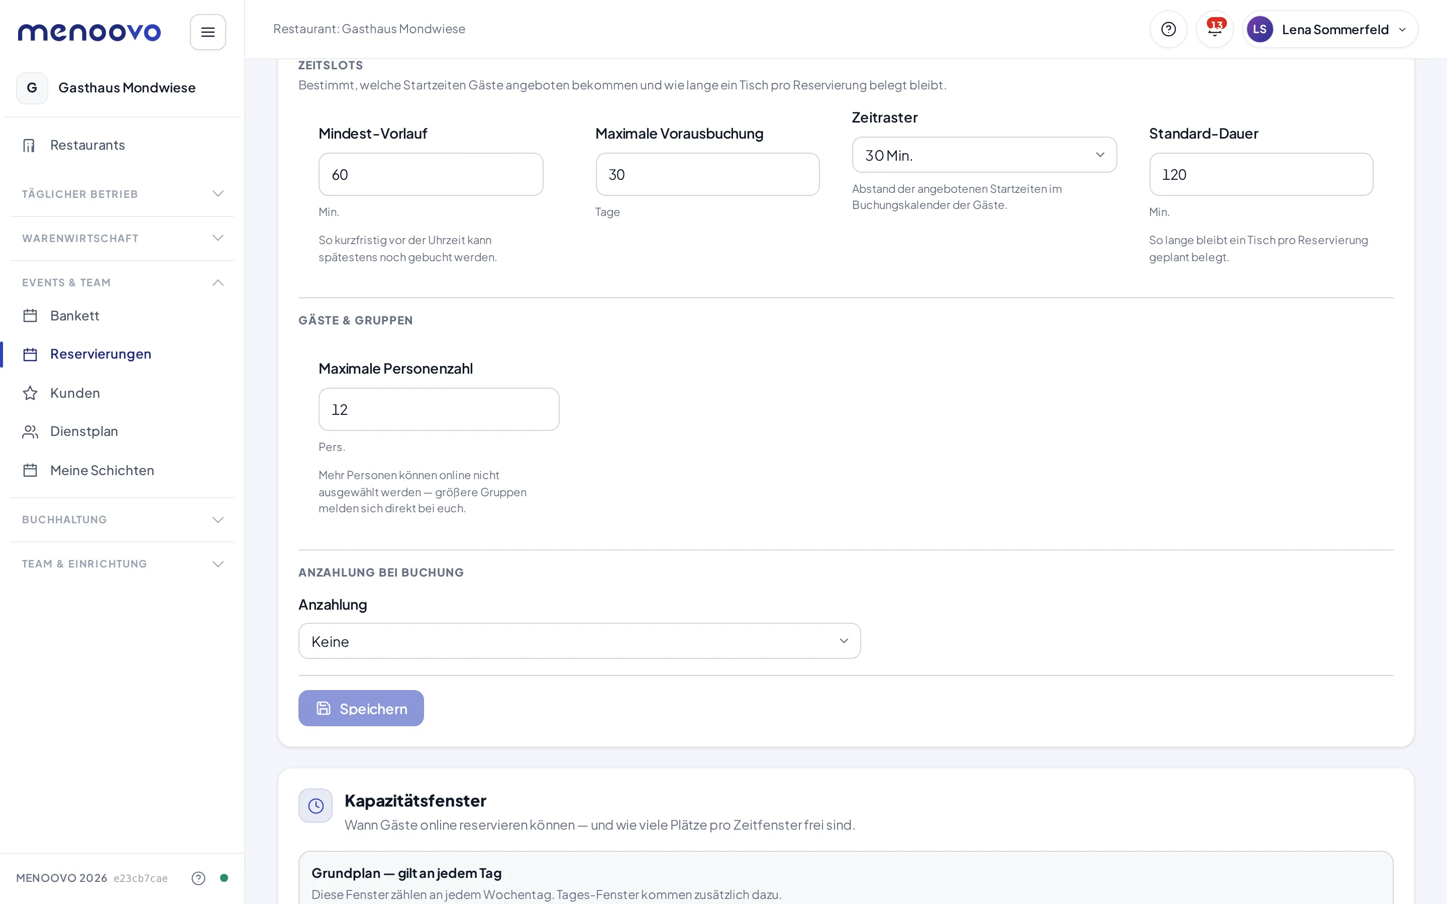Open the Bankett menu item
Screen dimensions: 1447x904
click(122, 316)
